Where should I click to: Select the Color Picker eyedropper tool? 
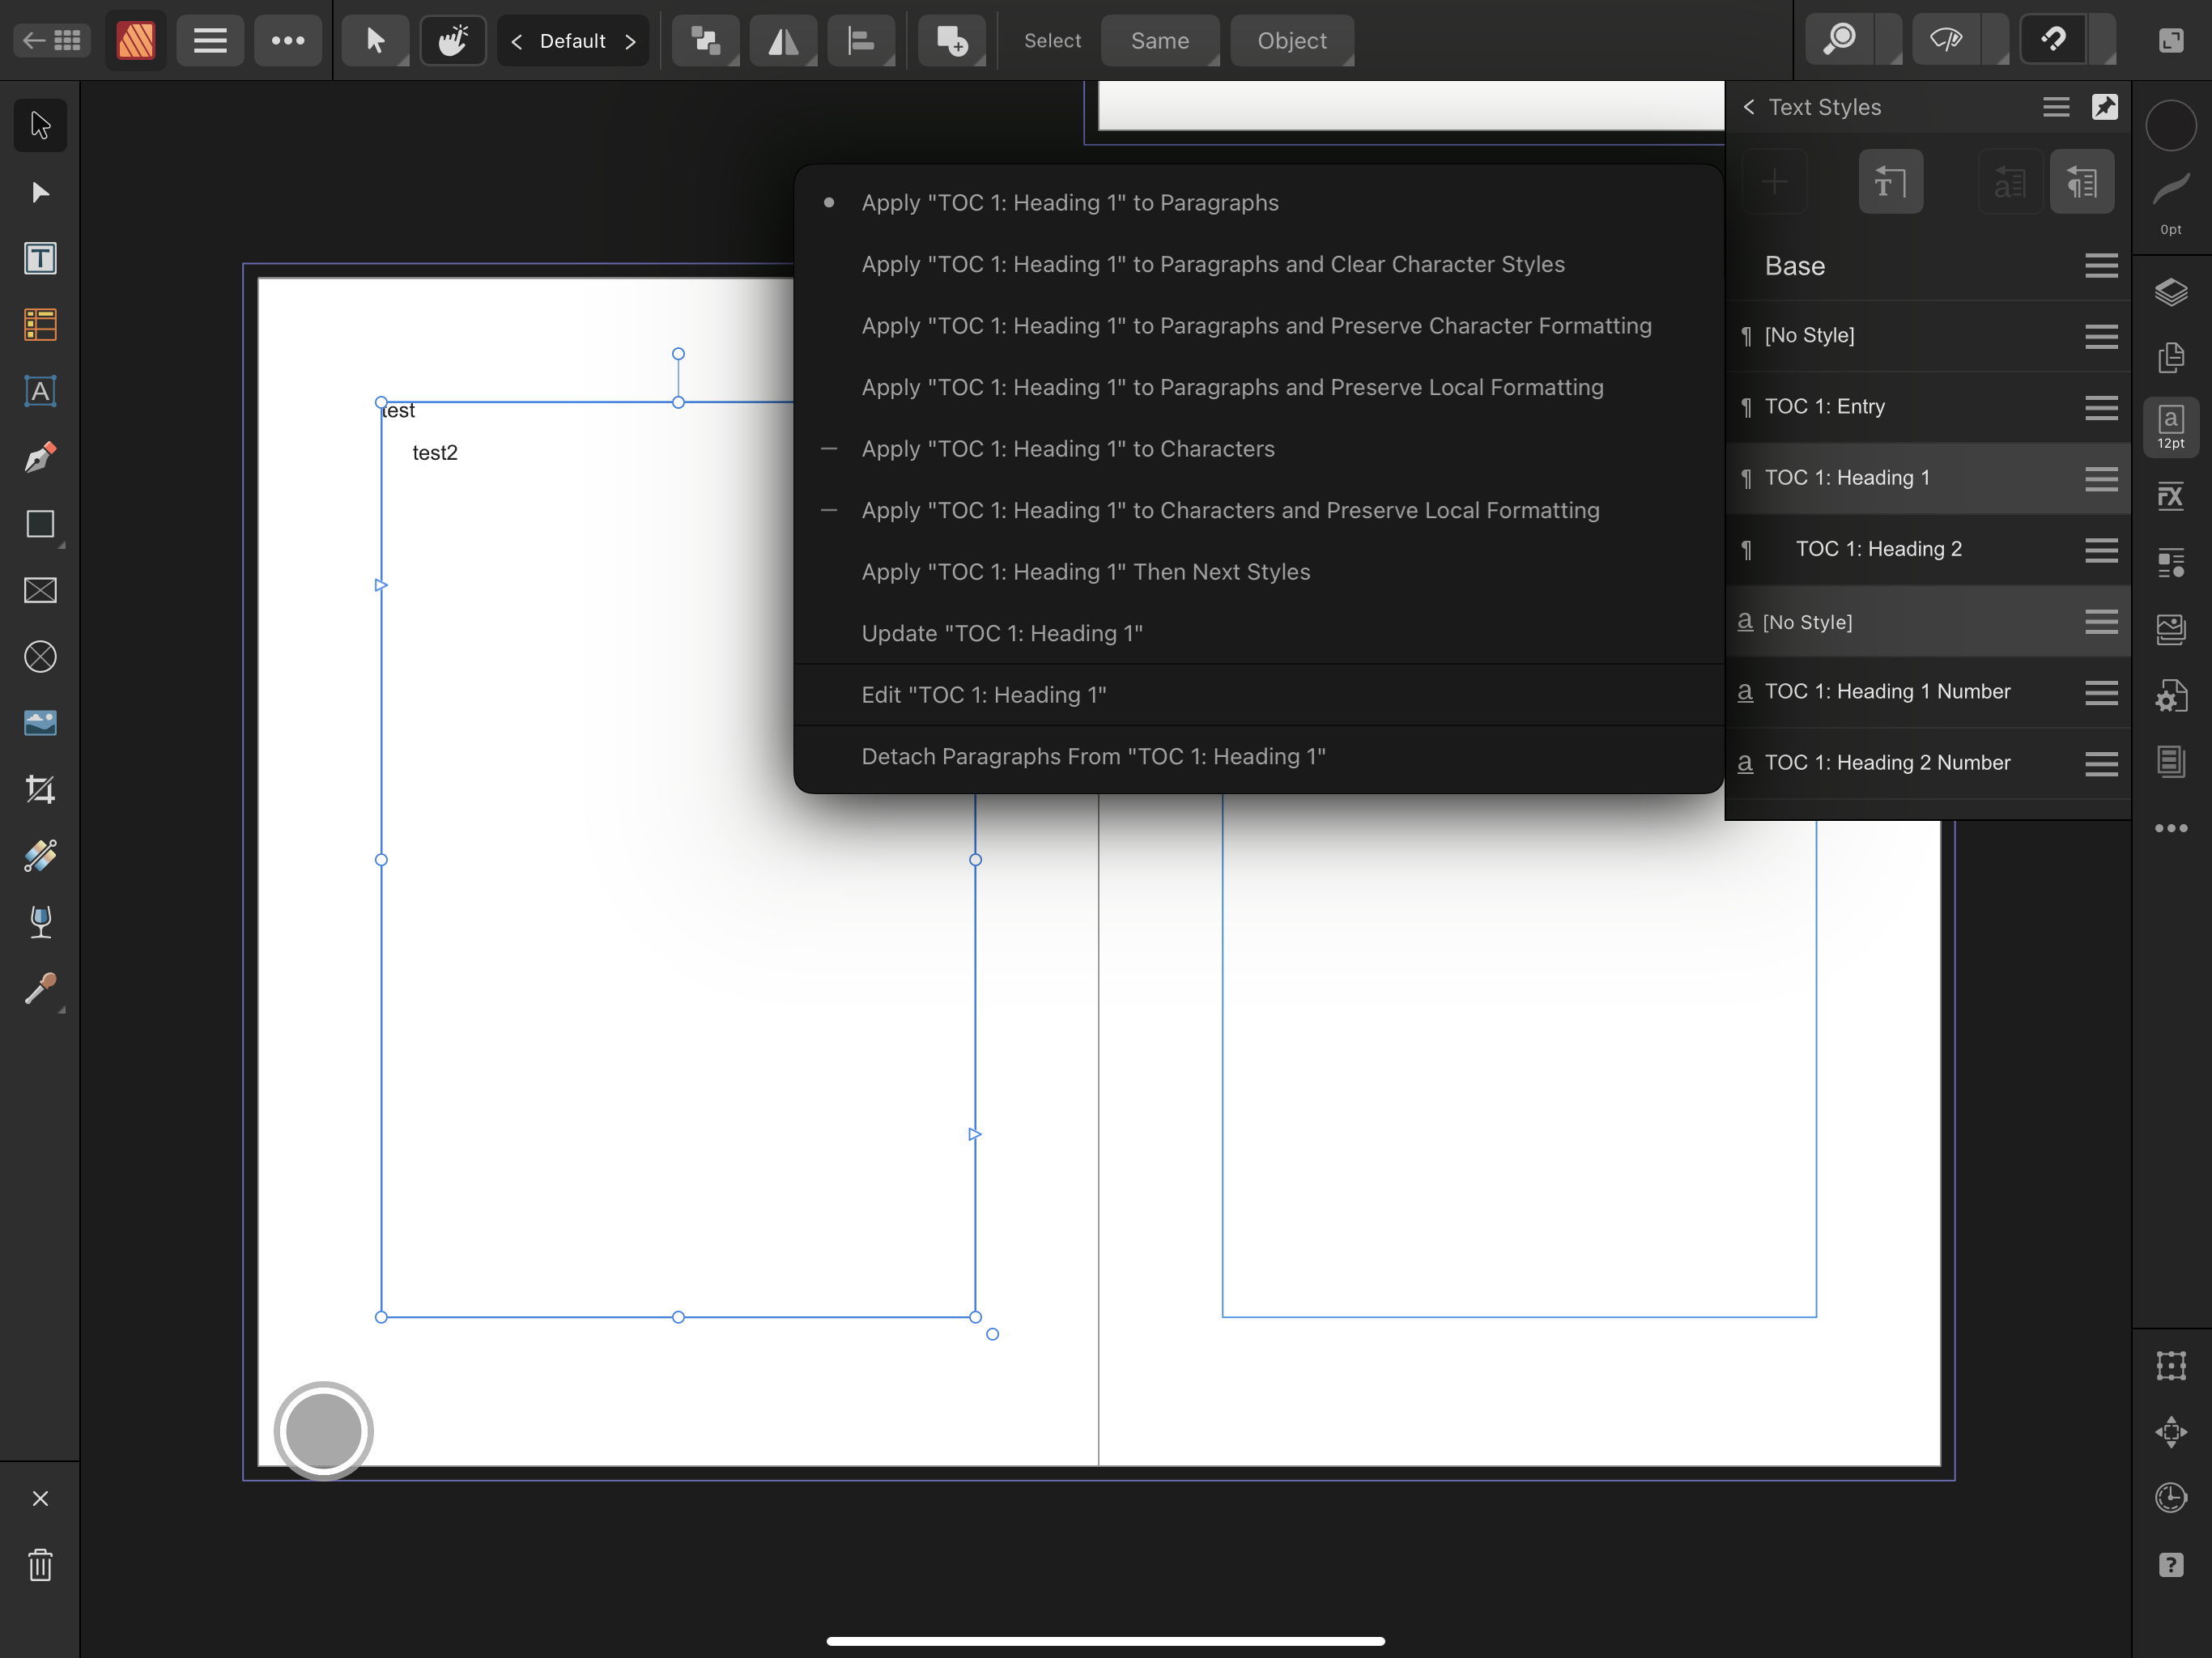tap(40, 989)
